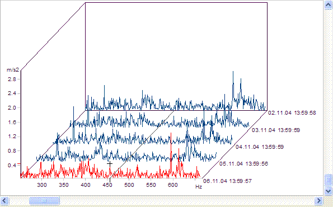333x207 pixels.
Task: Click the 550 Hz frequency axis label
Action: coord(151,185)
